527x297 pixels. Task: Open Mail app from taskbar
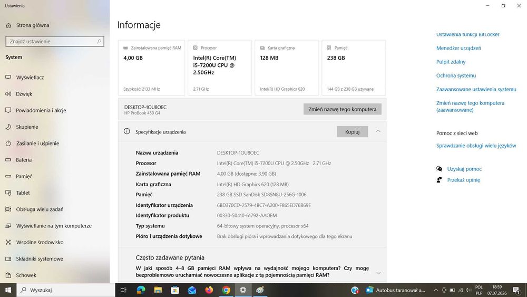click(192, 290)
